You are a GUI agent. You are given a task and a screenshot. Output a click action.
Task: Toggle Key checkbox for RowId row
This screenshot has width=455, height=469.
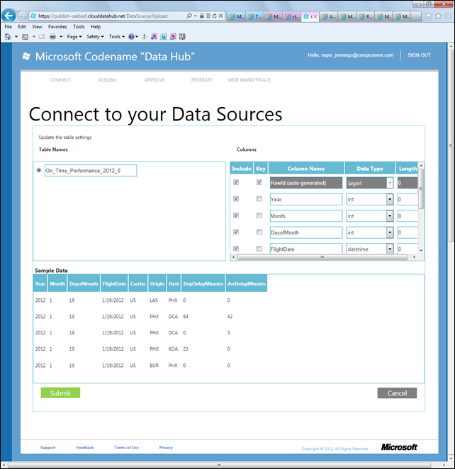tap(259, 182)
